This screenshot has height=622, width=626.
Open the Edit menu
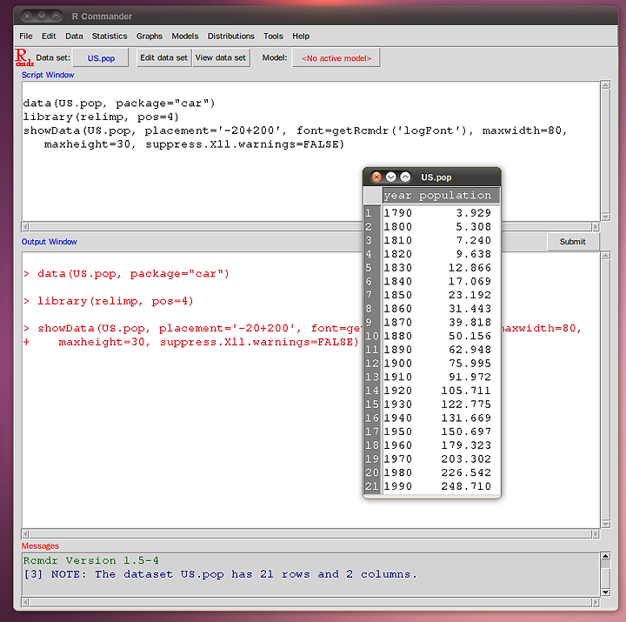(x=49, y=37)
